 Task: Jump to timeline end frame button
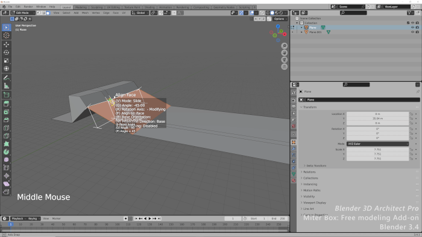[159, 219]
